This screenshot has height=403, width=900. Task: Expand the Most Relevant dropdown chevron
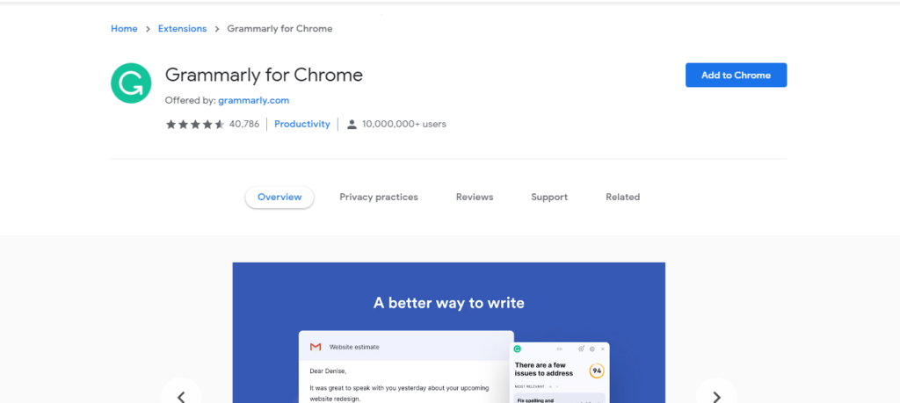tap(556, 387)
